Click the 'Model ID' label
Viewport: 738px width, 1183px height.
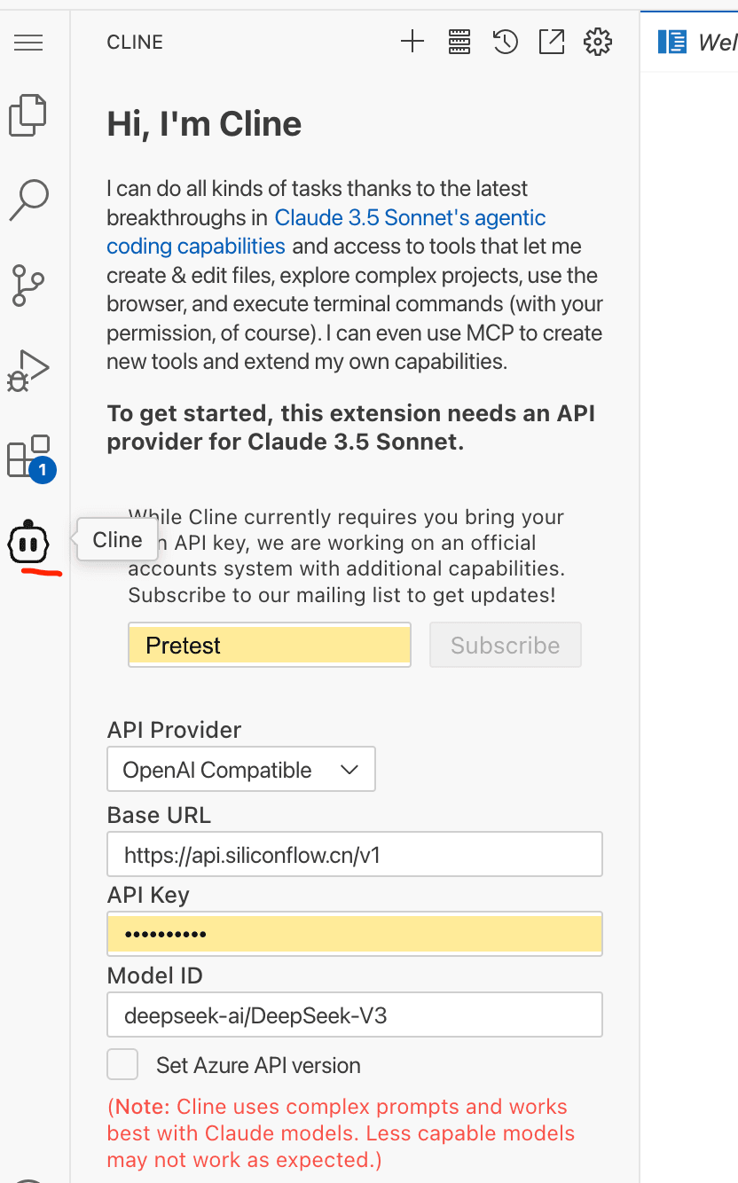155,975
